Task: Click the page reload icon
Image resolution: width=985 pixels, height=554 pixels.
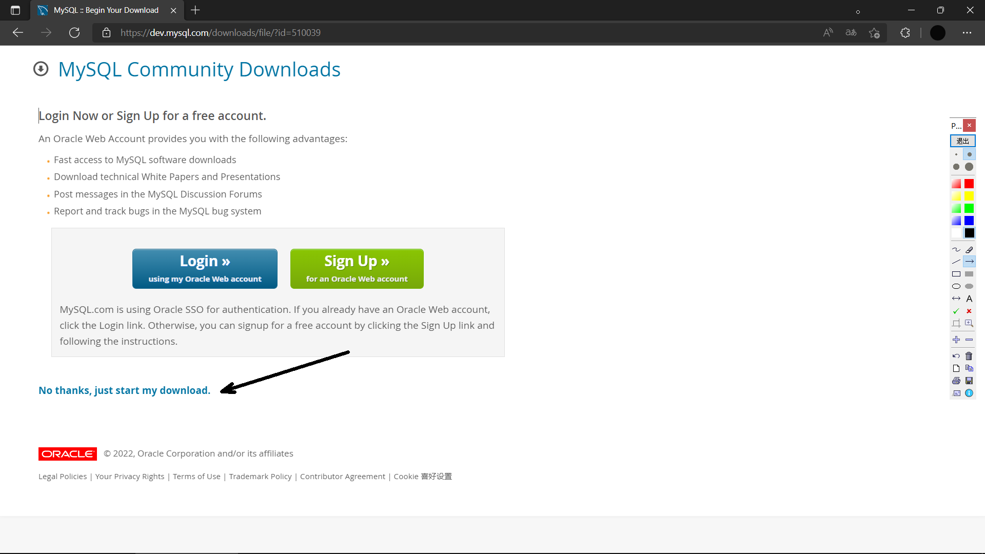Action: point(74,32)
